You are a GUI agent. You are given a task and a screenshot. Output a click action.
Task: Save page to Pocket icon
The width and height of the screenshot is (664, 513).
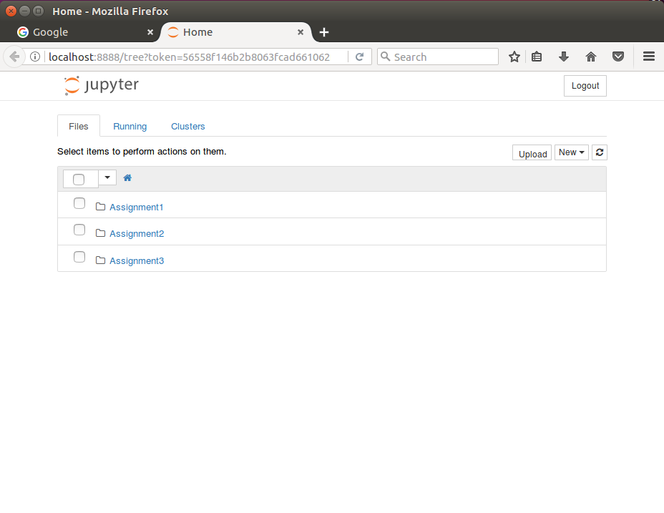[x=618, y=57]
